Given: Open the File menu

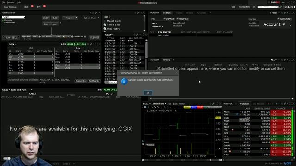Looking at the screenshot, I should coord(3,2).
